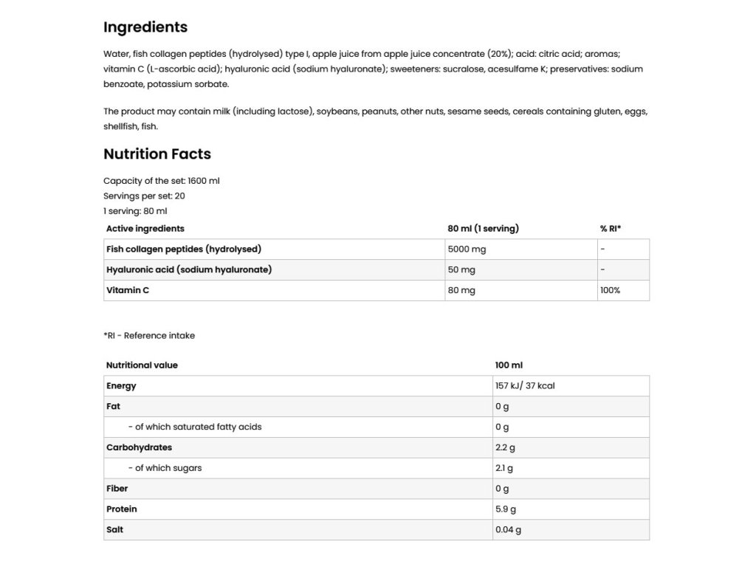Click the Protein 5.9 g value cell
The height and width of the screenshot is (567, 756).
[x=506, y=509]
